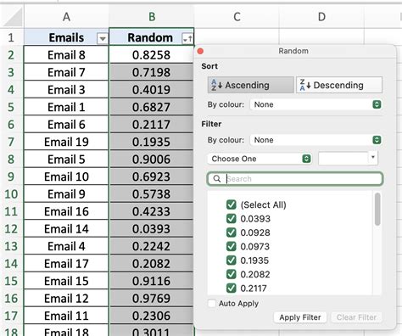Select row 2 header

(11, 55)
